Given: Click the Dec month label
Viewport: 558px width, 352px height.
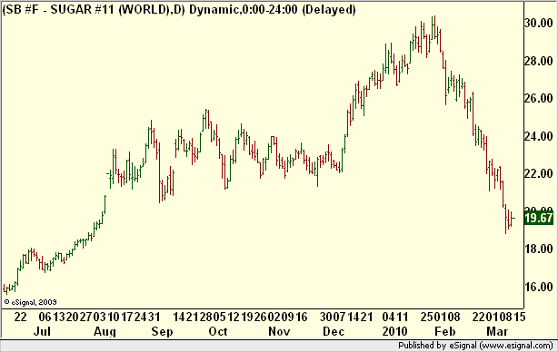Looking at the screenshot, I should coord(334,331).
